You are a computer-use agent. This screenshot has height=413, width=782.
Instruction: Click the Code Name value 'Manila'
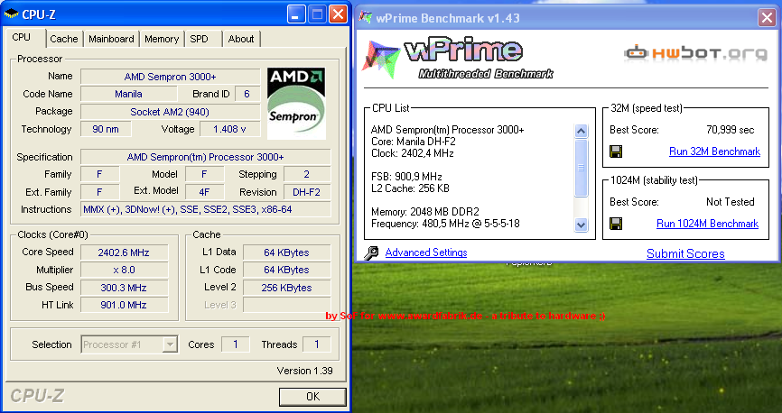pos(128,94)
